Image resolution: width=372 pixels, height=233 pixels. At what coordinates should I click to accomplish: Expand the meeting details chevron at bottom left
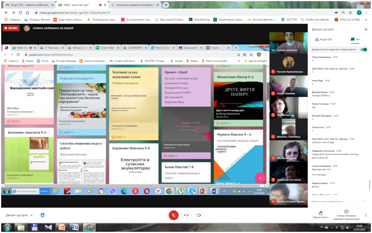[x=31, y=215]
